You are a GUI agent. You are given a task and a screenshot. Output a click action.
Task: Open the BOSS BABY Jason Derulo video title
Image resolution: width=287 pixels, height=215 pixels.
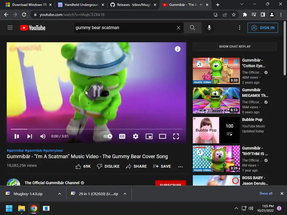[255, 181]
